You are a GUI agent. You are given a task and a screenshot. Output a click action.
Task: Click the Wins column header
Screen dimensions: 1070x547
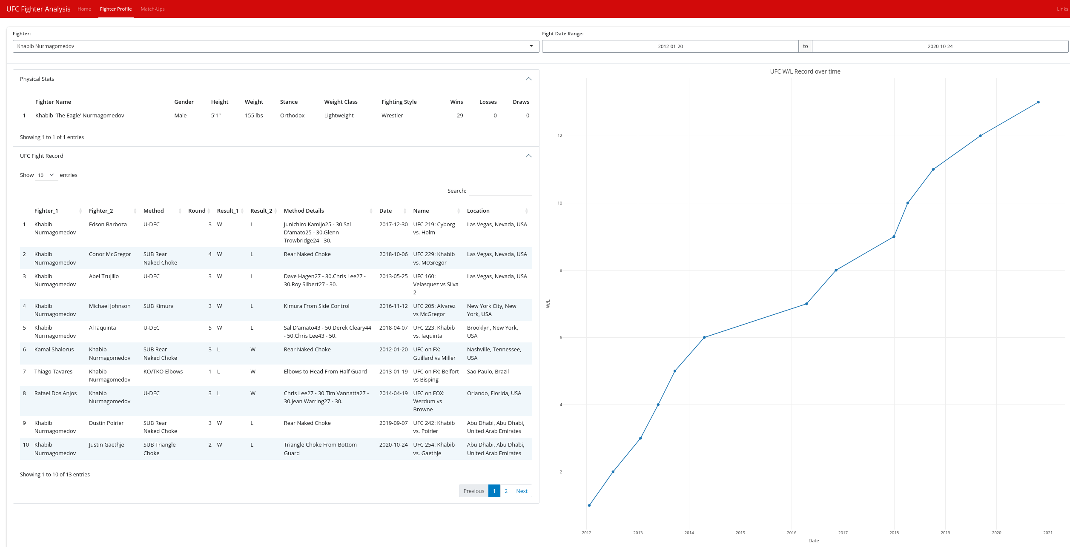coord(456,102)
